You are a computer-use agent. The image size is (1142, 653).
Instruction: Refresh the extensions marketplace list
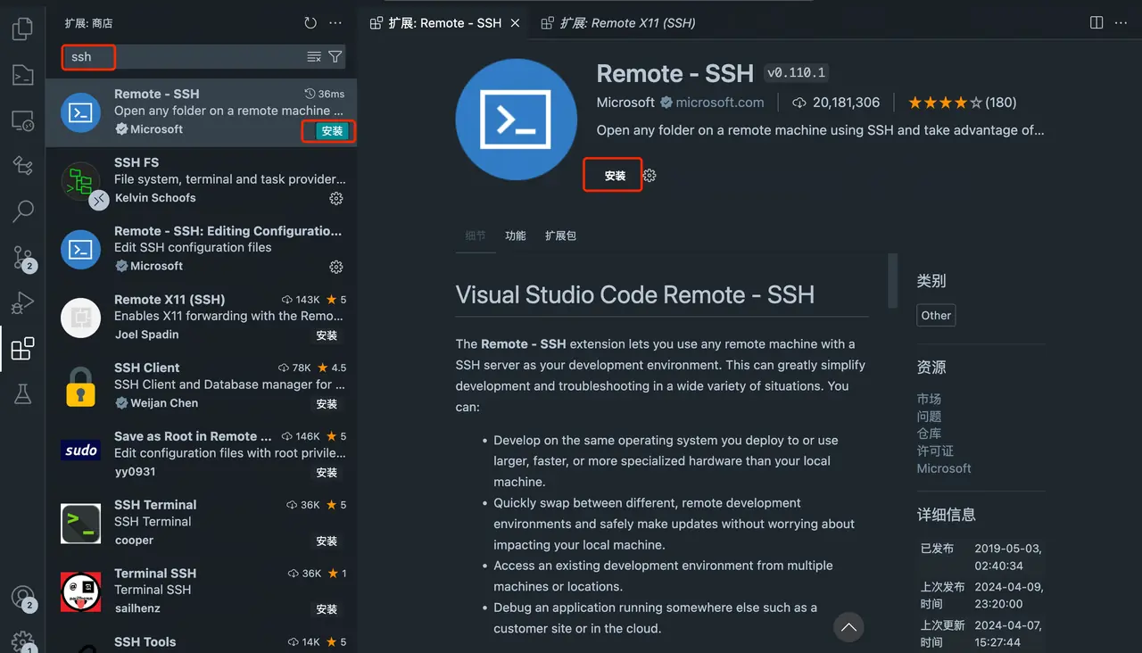[x=310, y=23]
